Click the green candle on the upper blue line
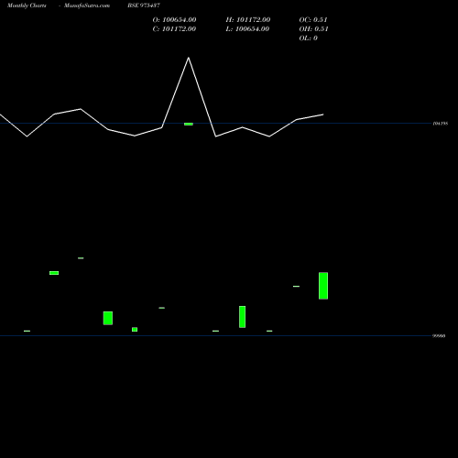This screenshot has width=458, height=458. 189,124
